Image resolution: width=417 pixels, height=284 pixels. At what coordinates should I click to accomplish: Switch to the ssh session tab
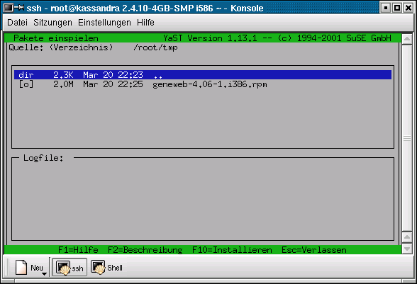pos(69,267)
